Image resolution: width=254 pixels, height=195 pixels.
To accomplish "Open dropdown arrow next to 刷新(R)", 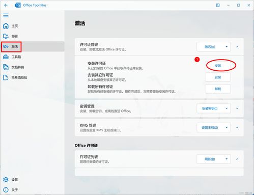I will [227, 159].
